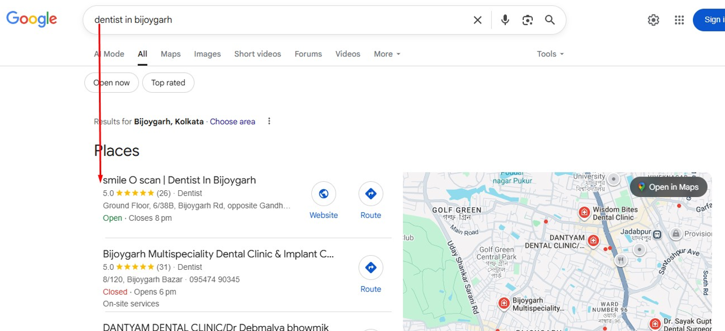Switch to the Images tab
This screenshot has width=725, height=331.
point(208,54)
